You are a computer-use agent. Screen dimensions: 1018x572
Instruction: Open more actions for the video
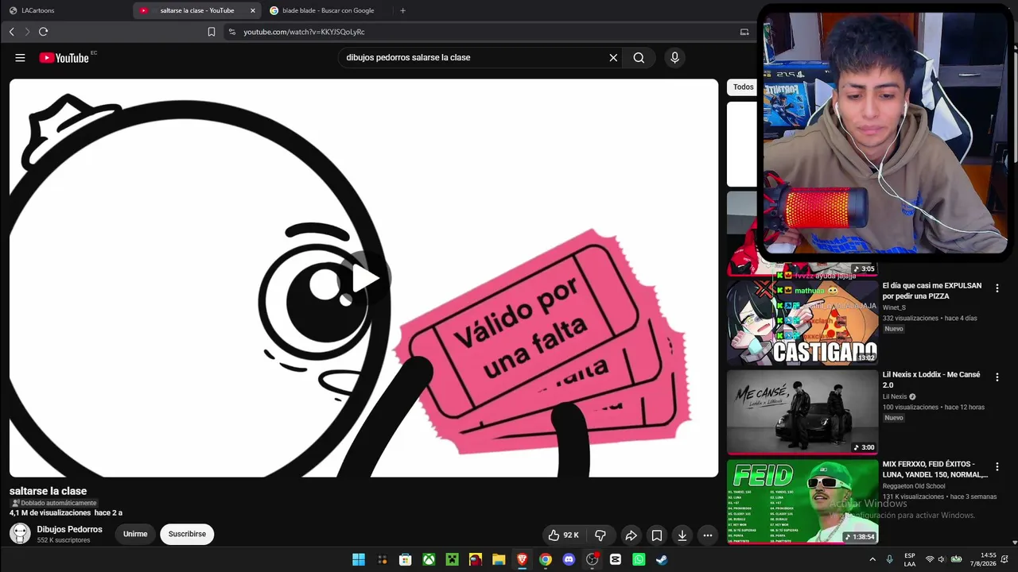click(x=708, y=535)
